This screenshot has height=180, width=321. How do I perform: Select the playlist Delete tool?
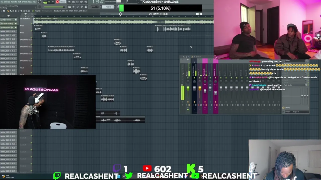(13, 11)
